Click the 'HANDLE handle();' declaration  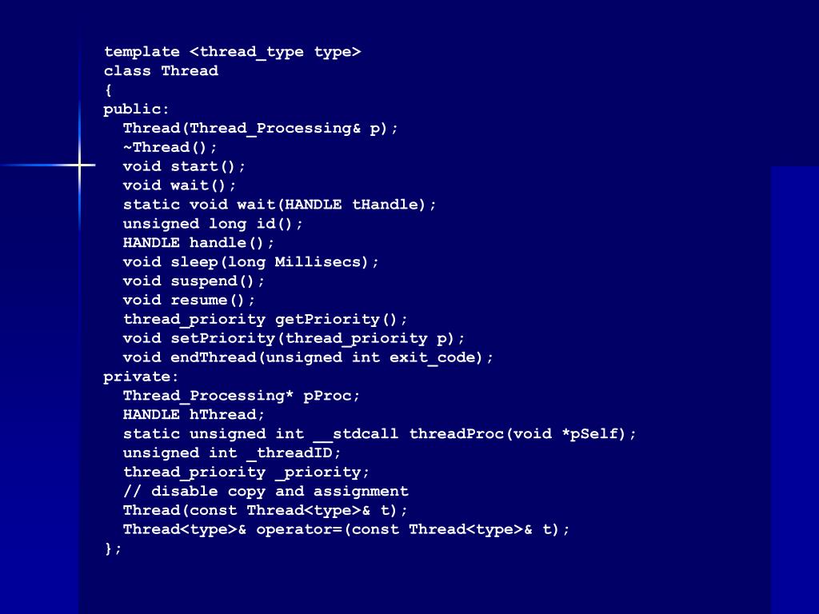click(x=198, y=243)
